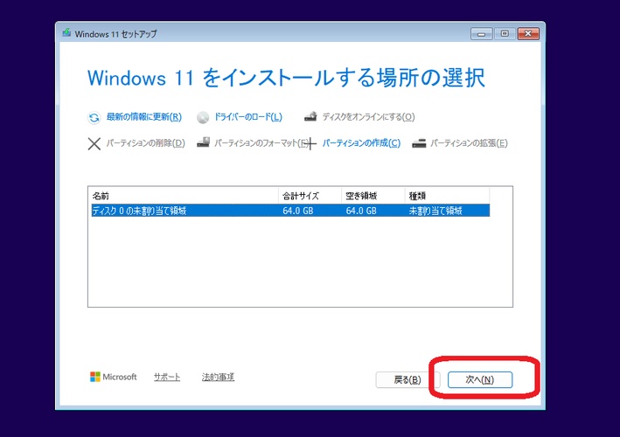The image size is (620, 437).
Task: Click ディスクをオンラインにする(O) text
Action: coord(368,117)
